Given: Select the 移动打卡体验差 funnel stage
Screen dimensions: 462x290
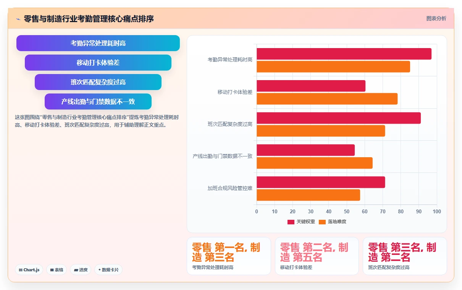Looking at the screenshot, I should coord(98,63).
